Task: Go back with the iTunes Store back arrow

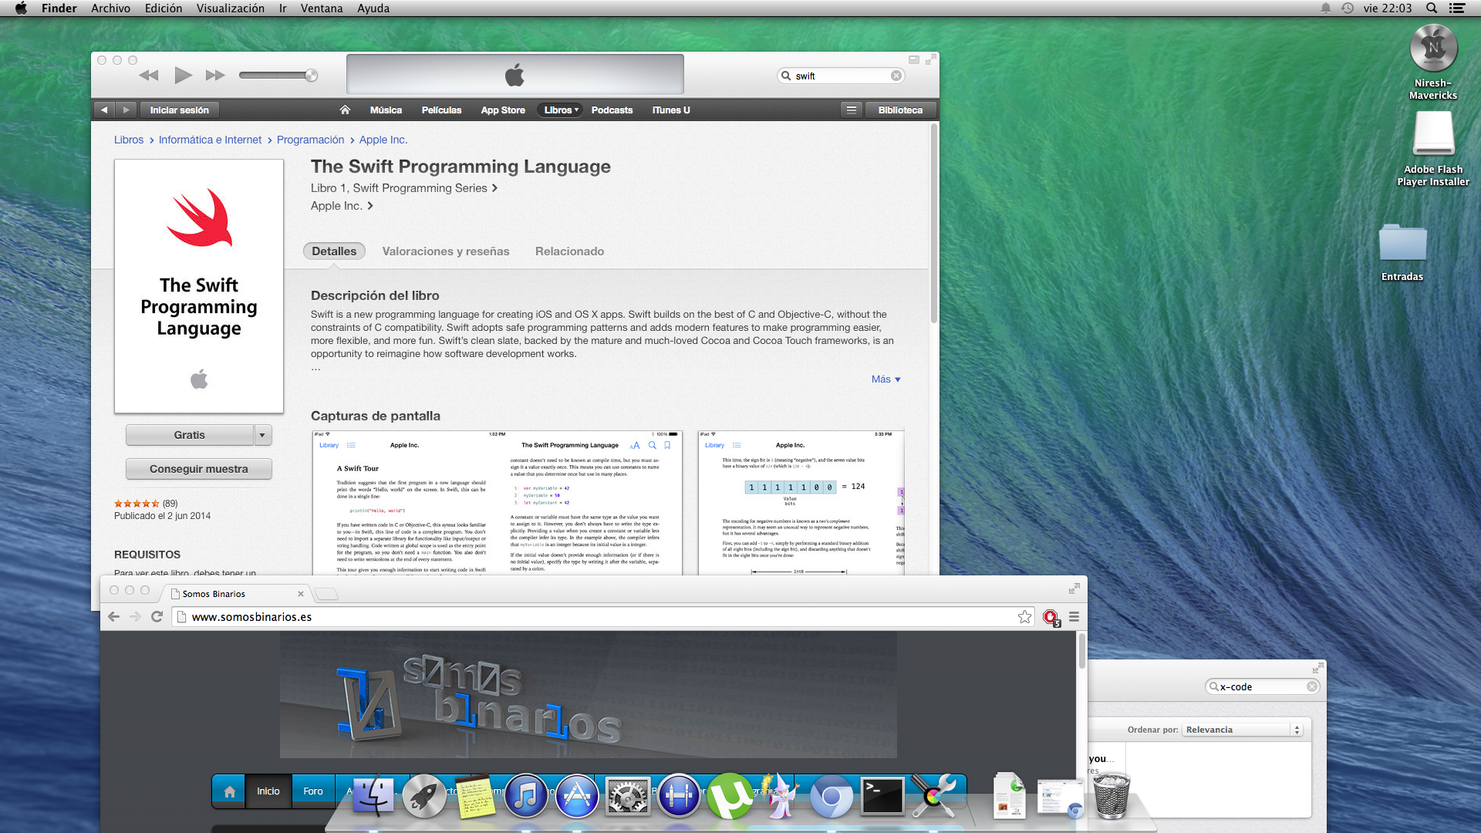Action: 104,110
